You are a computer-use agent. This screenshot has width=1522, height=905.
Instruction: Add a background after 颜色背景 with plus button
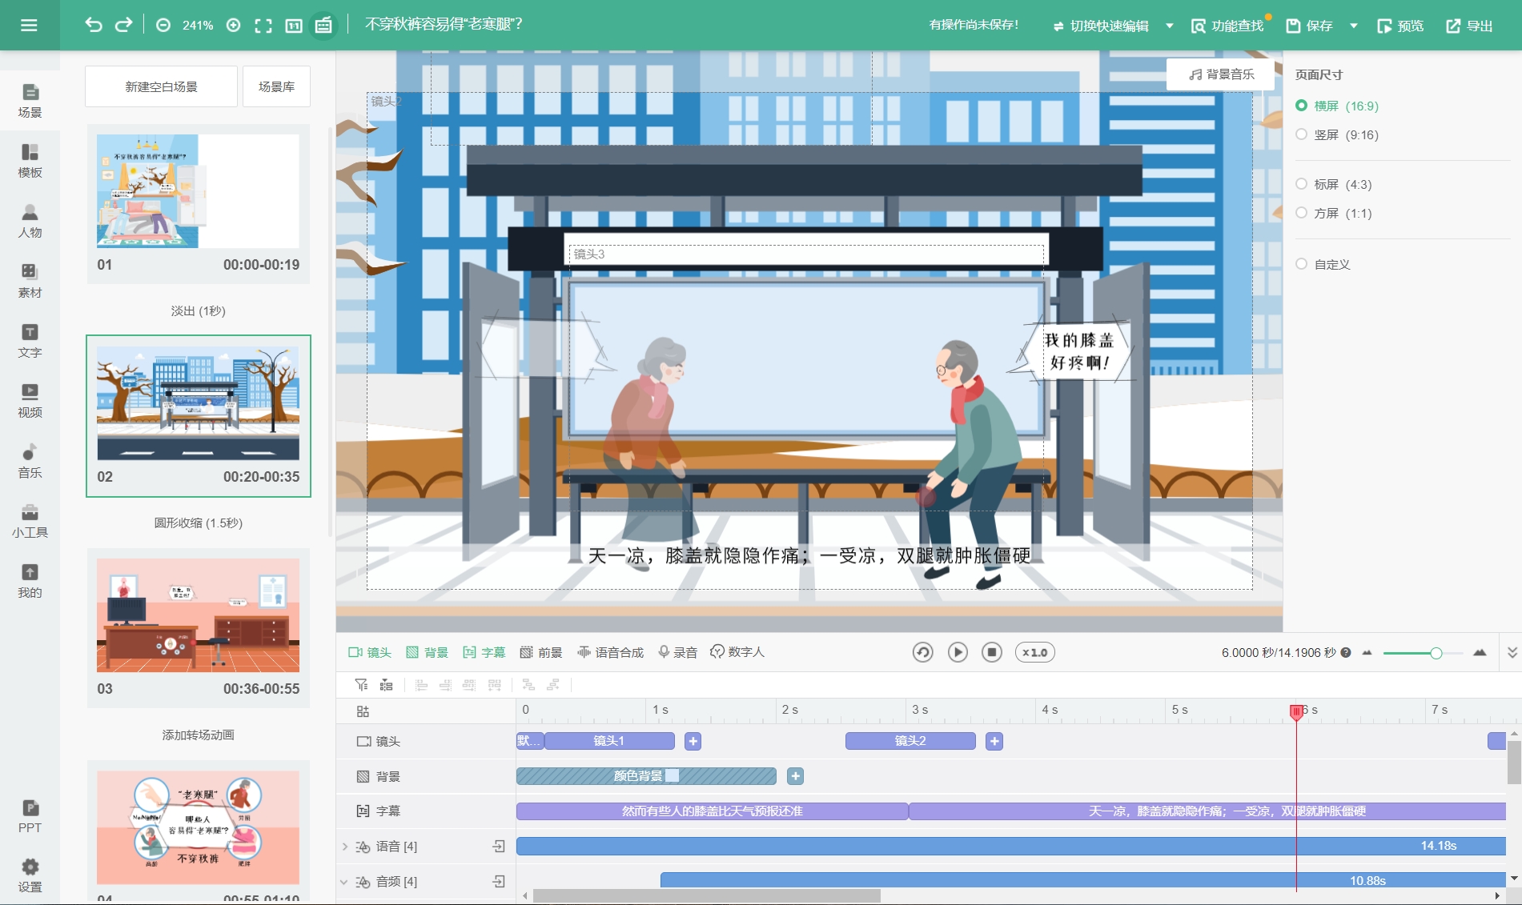click(x=795, y=776)
